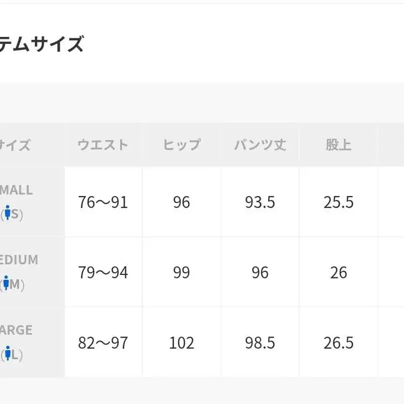Click the blue person icon beside S
The width and height of the screenshot is (404, 404).
click(7, 214)
